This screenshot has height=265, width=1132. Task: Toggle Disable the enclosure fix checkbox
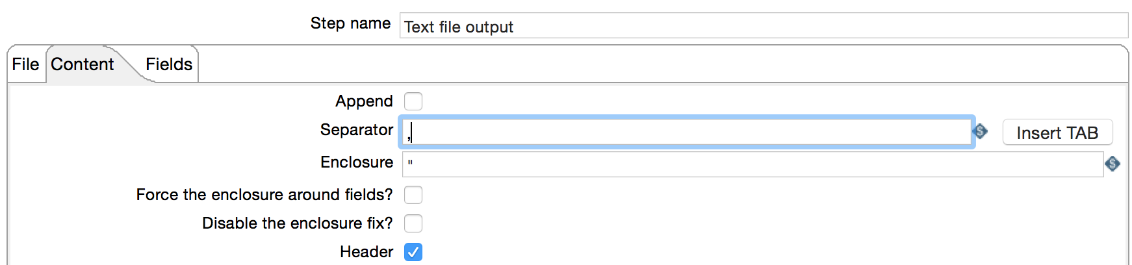click(x=413, y=223)
